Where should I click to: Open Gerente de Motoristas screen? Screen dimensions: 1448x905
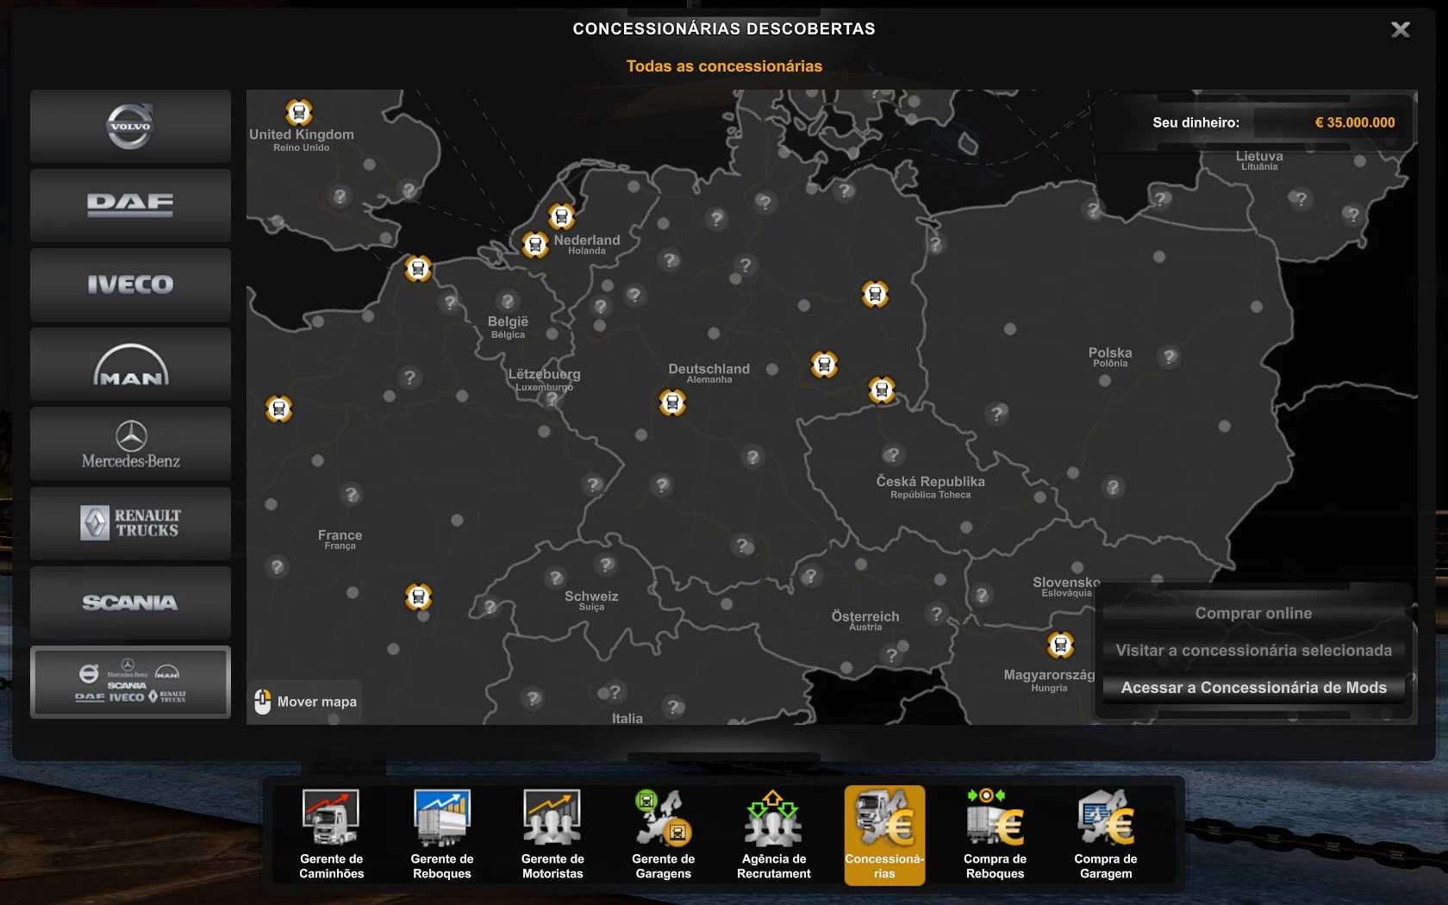point(552,833)
